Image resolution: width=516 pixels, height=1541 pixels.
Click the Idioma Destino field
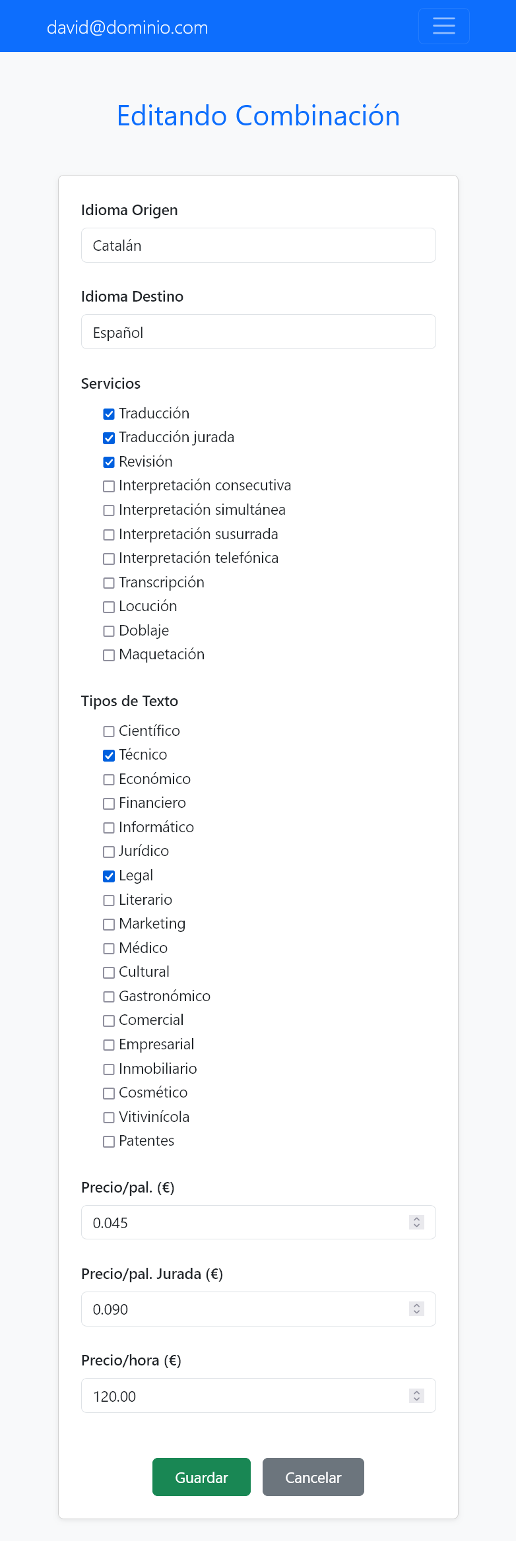(258, 332)
